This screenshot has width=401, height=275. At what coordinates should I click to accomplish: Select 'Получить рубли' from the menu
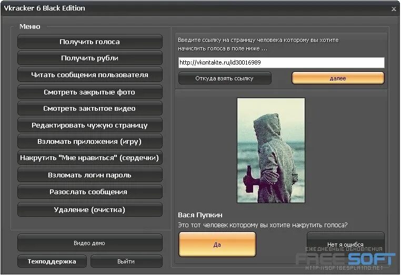tap(90, 58)
